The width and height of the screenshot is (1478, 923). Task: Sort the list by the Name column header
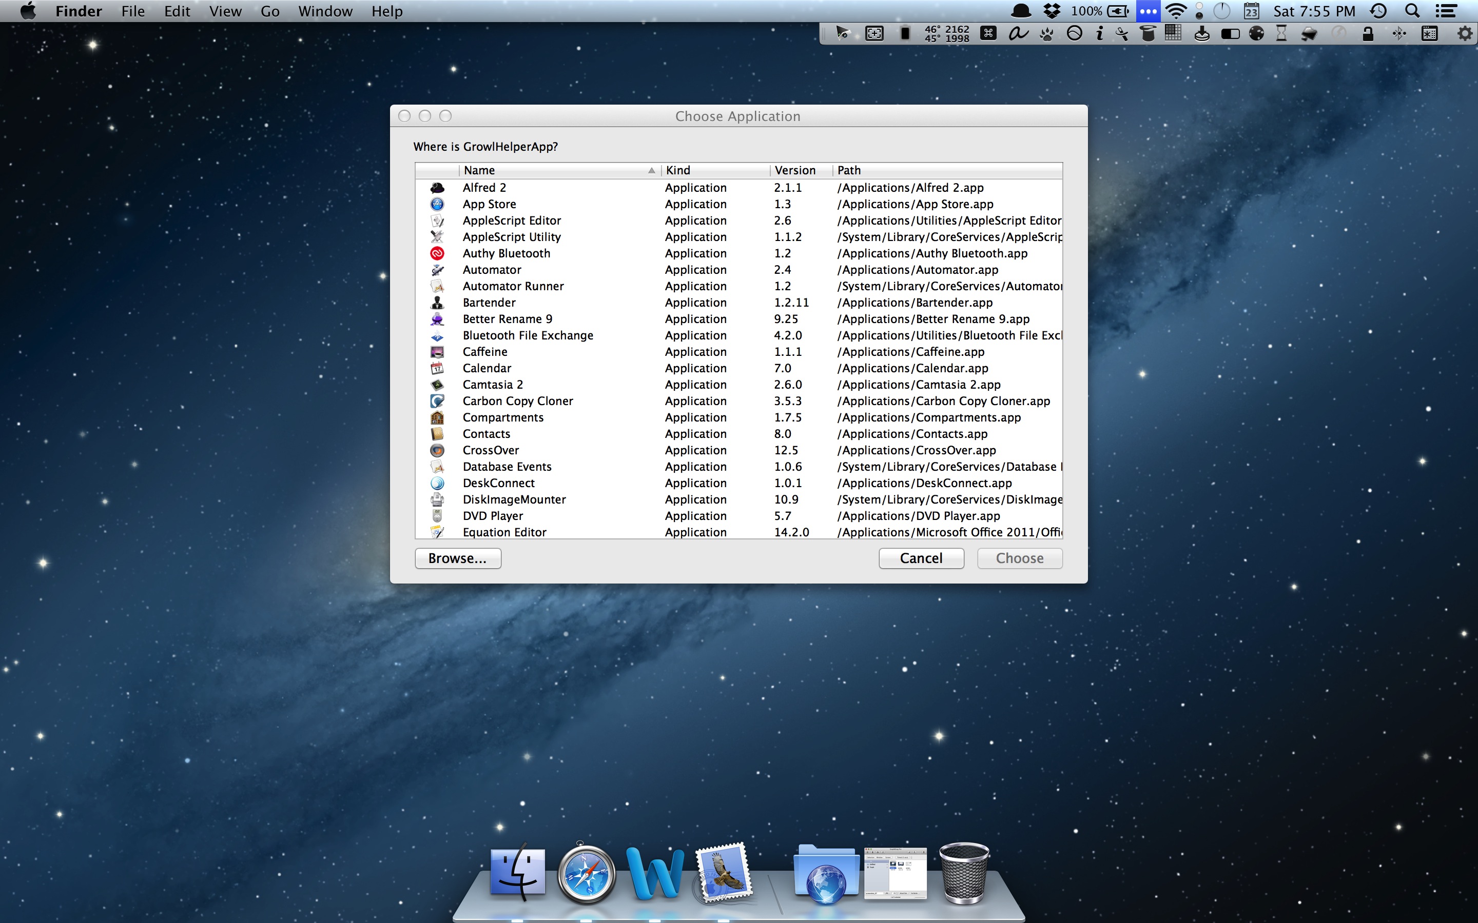(559, 170)
